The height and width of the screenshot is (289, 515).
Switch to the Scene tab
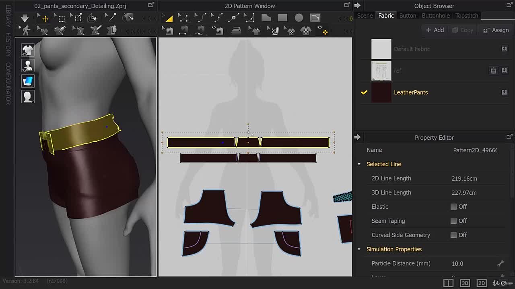click(365, 16)
